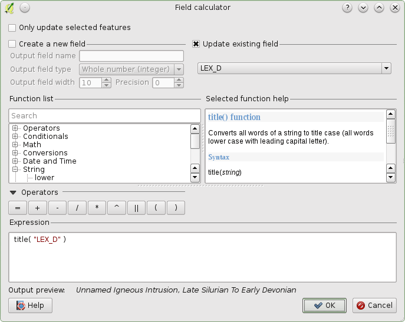Insert a closing parenthesis

coord(176,208)
